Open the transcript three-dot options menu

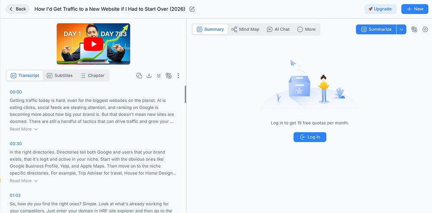tap(178, 76)
